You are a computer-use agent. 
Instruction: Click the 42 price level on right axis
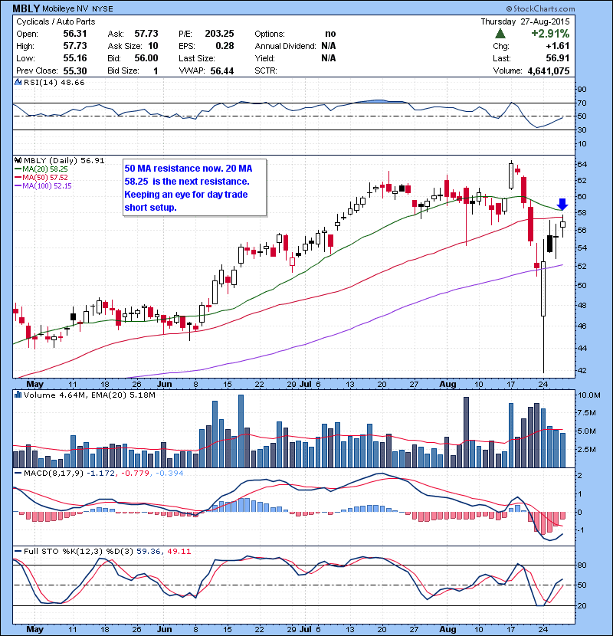(x=582, y=371)
